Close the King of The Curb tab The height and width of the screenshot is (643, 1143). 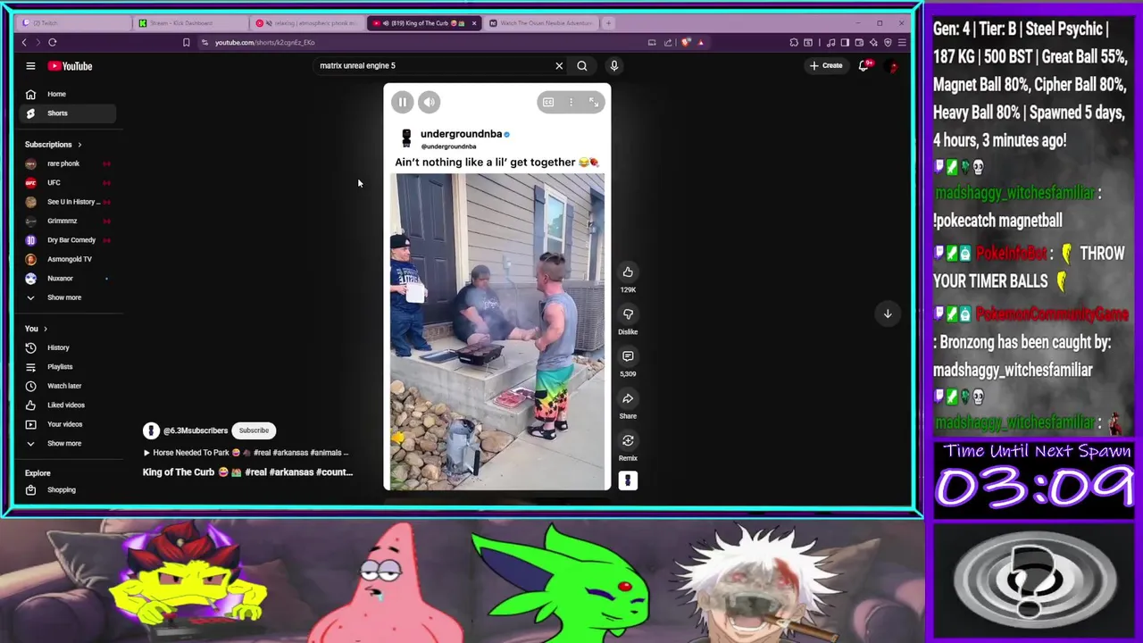coord(474,23)
